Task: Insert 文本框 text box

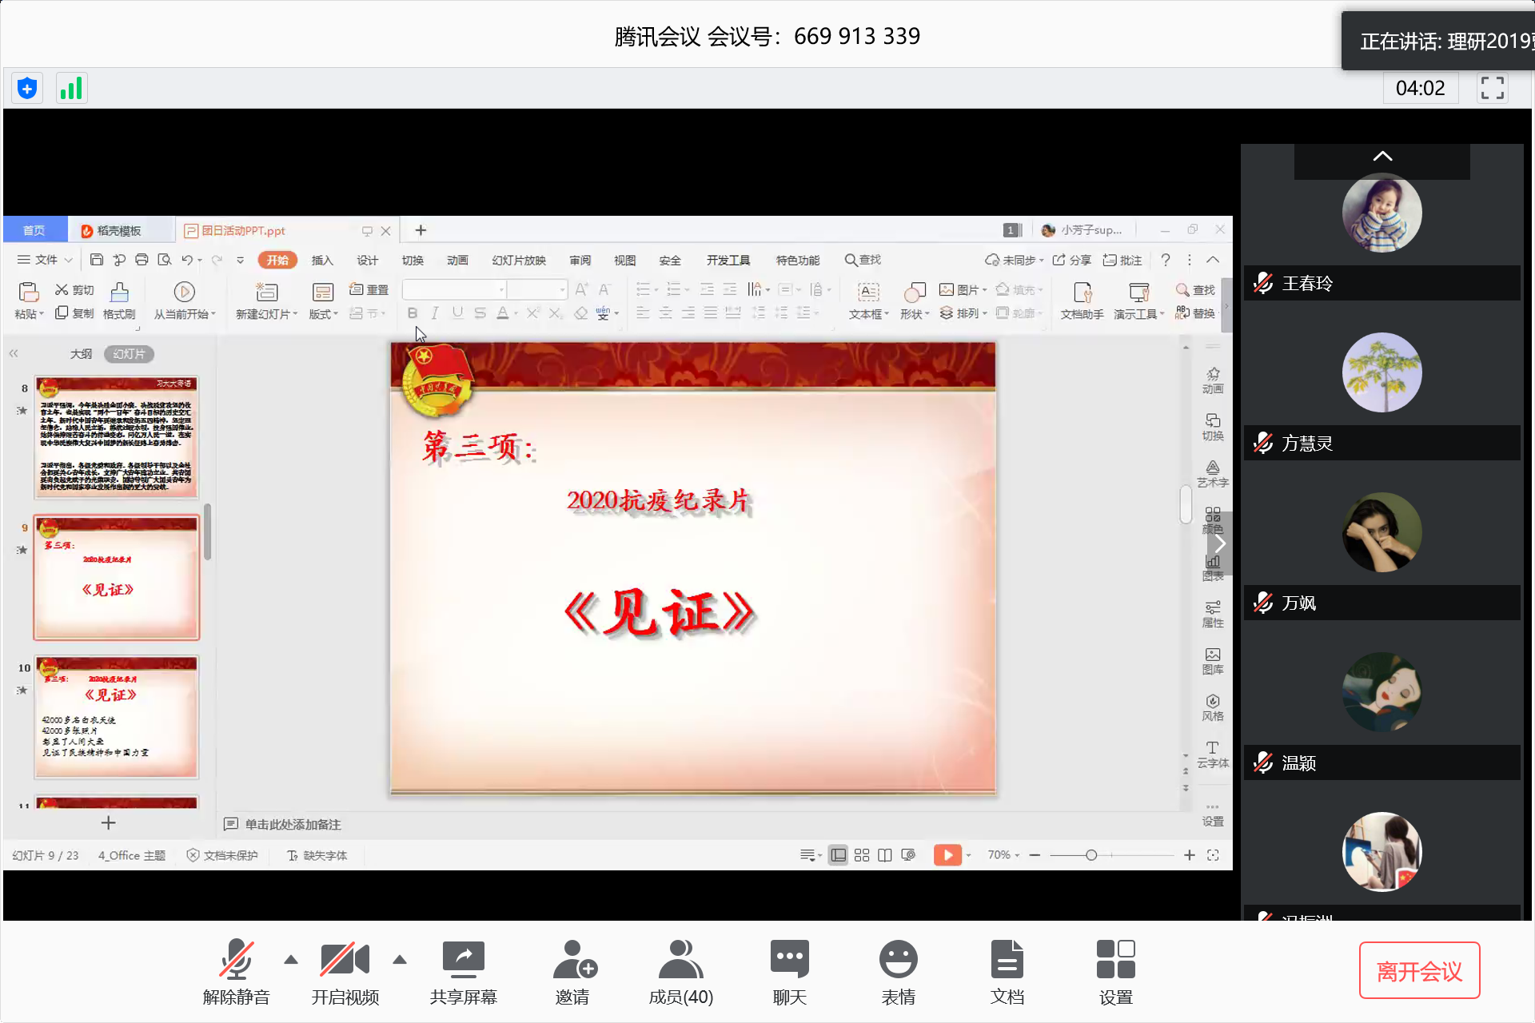Action: (868, 301)
